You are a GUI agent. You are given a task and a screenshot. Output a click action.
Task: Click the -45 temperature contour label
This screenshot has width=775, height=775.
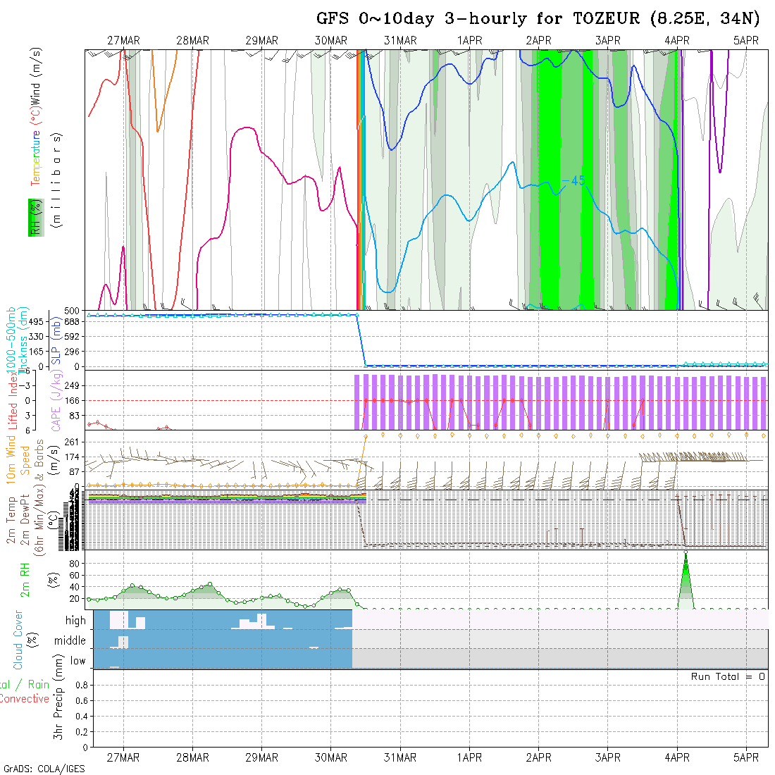click(x=574, y=181)
